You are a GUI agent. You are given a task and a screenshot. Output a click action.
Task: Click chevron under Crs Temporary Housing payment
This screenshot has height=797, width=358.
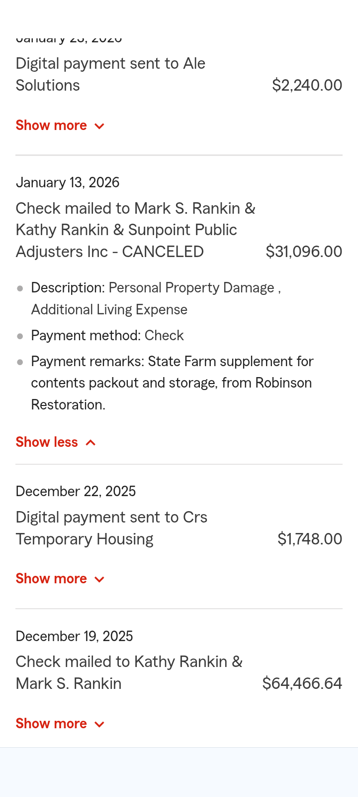(x=99, y=579)
